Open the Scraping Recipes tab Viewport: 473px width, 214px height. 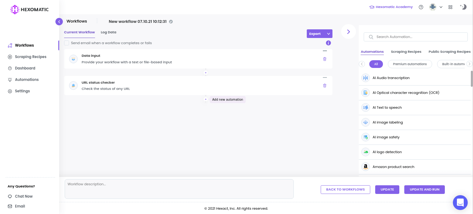point(406,52)
